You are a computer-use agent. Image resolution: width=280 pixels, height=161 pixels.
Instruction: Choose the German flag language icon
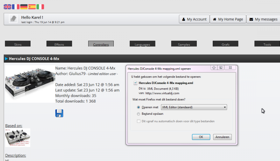[24, 7]
